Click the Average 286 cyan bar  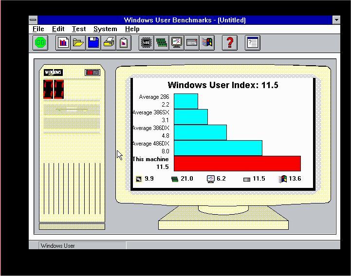(186, 101)
